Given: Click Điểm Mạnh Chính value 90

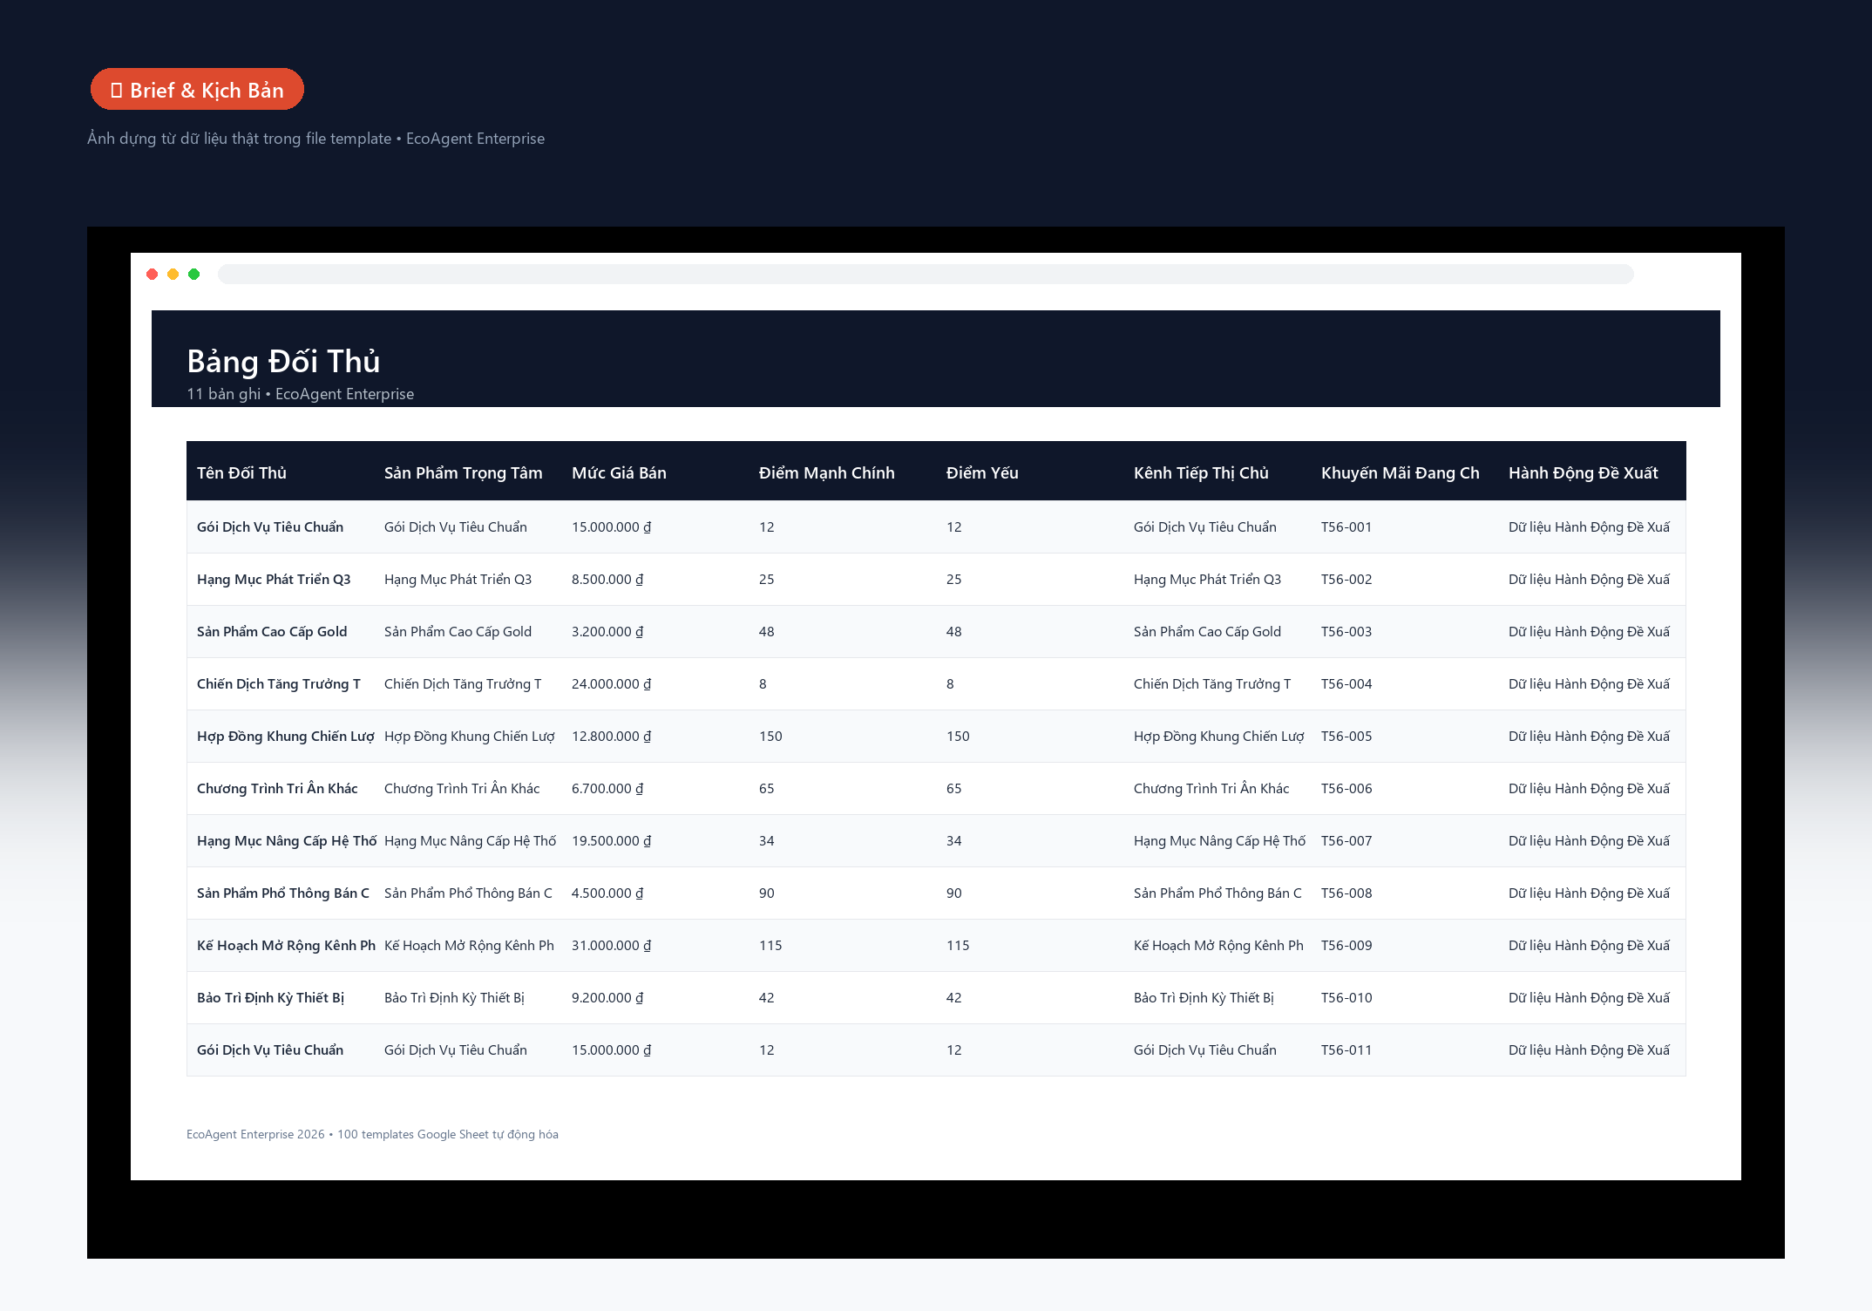Looking at the screenshot, I should click(766, 893).
